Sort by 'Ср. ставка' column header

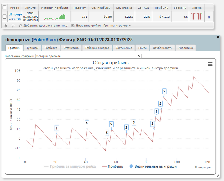(124, 8)
